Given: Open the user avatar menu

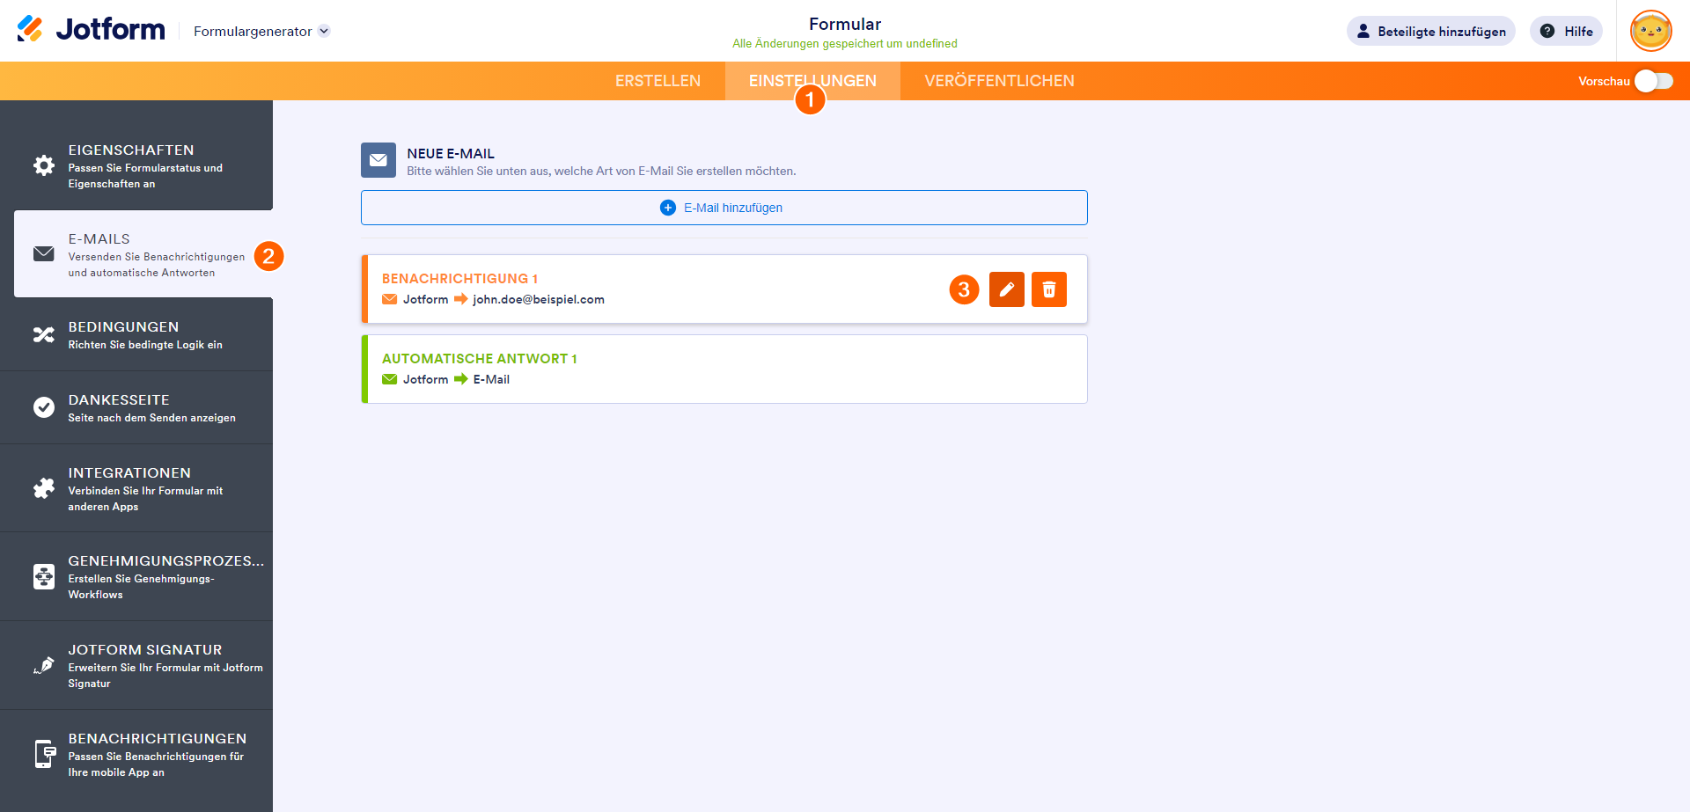Looking at the screenshot, I should [x=1651, y=31].
